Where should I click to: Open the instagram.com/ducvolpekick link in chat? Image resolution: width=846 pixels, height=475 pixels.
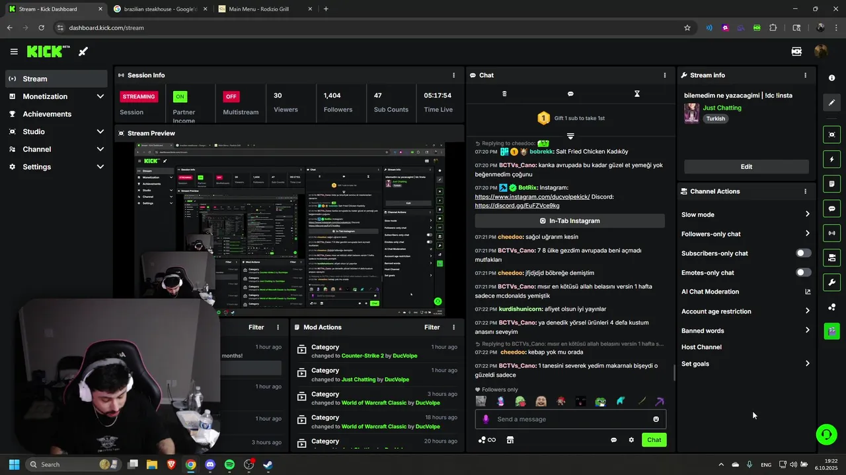pyautogui.click(x=532, y=197)
